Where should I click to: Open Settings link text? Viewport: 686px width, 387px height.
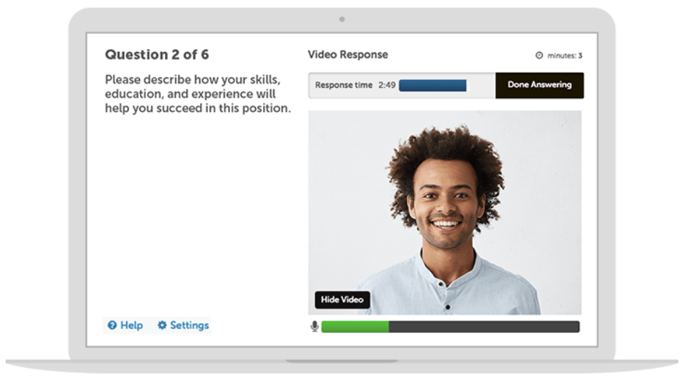tap(189, 325)
